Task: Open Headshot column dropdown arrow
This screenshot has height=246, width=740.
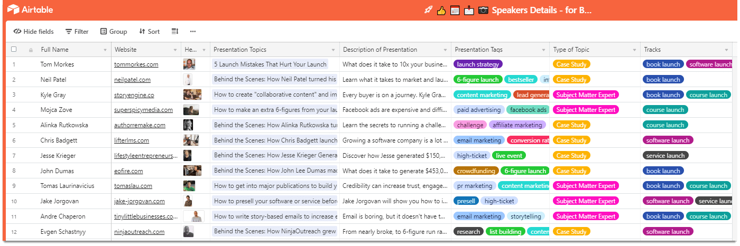Action: (x=204, y=50)
